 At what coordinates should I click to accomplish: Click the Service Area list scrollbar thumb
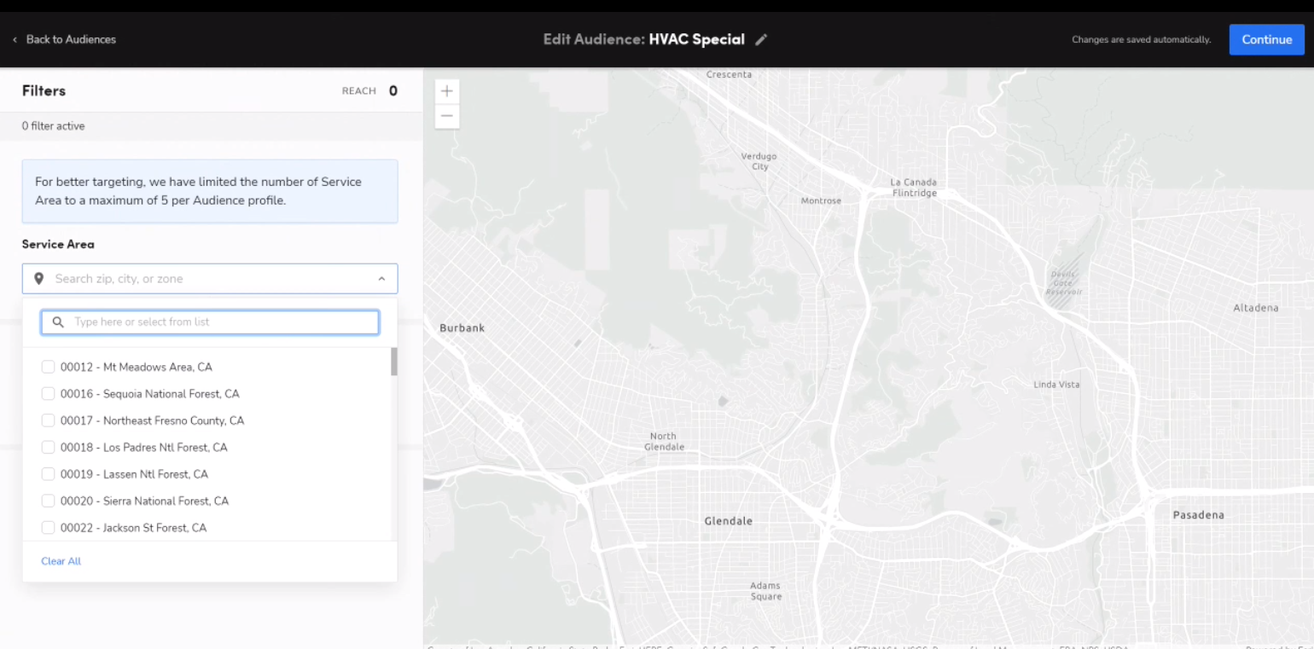(x=394, y=362)
